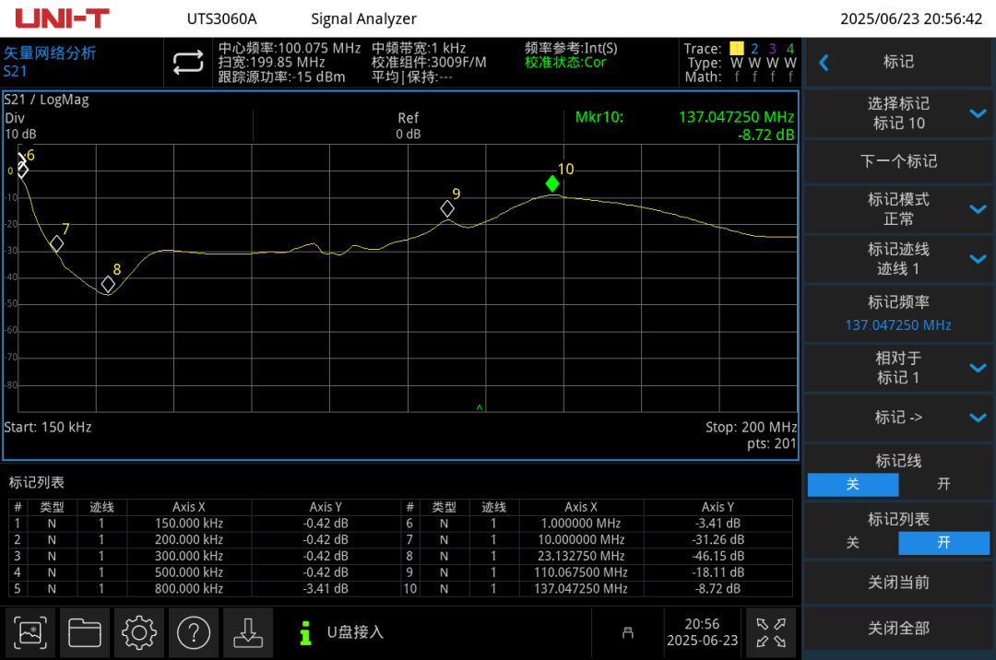This screenshot has width=996, height=660.
Task: Select the yellow trace 1 swatch
Action: [x=736, y=49]
